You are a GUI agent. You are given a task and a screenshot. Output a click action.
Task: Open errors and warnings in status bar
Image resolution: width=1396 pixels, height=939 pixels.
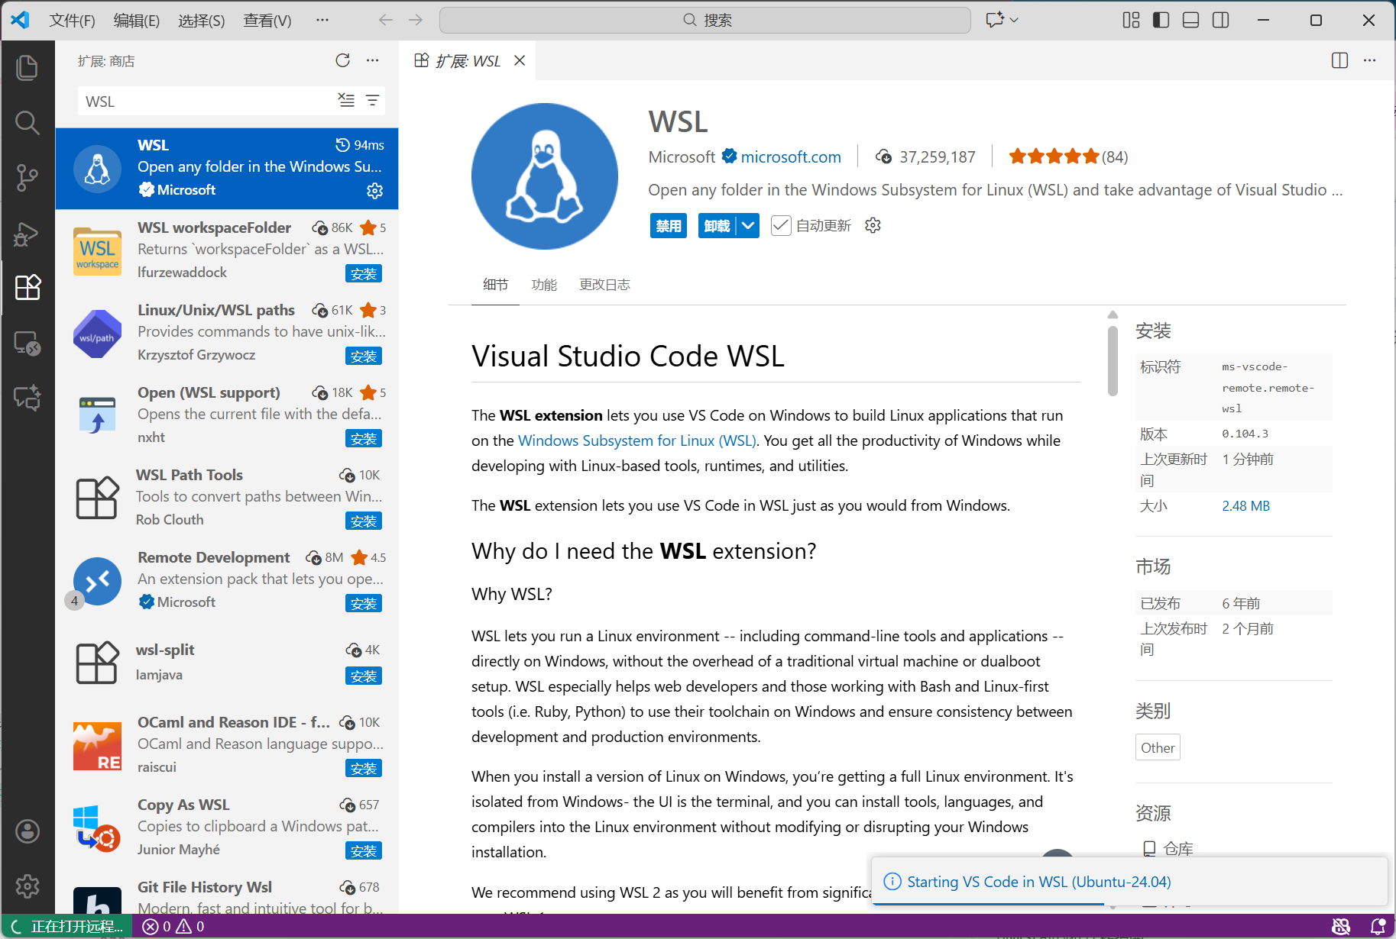(173, 926)
